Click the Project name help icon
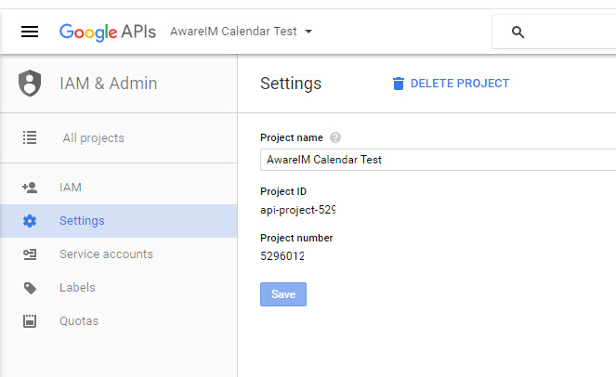616x377 pixels. pos(335,137)
